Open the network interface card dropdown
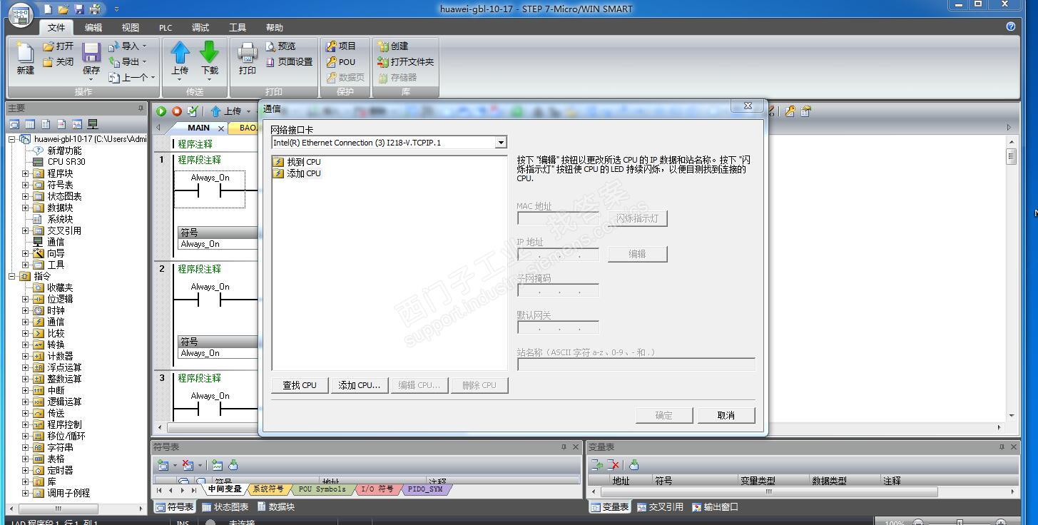 [x=501, y=143]
